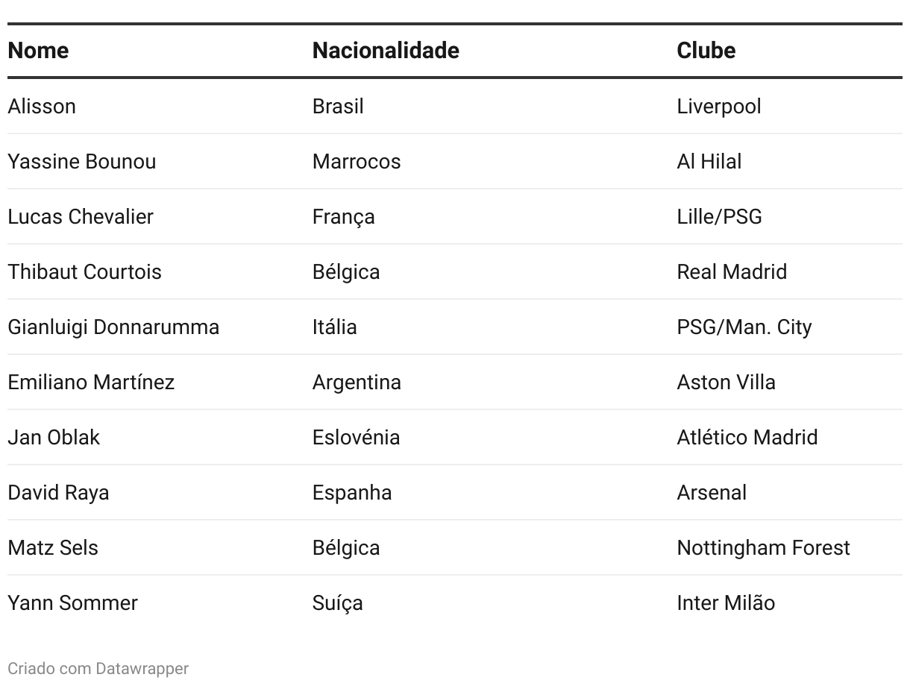Open the Criado com Datawrapper link

point(98,668)
